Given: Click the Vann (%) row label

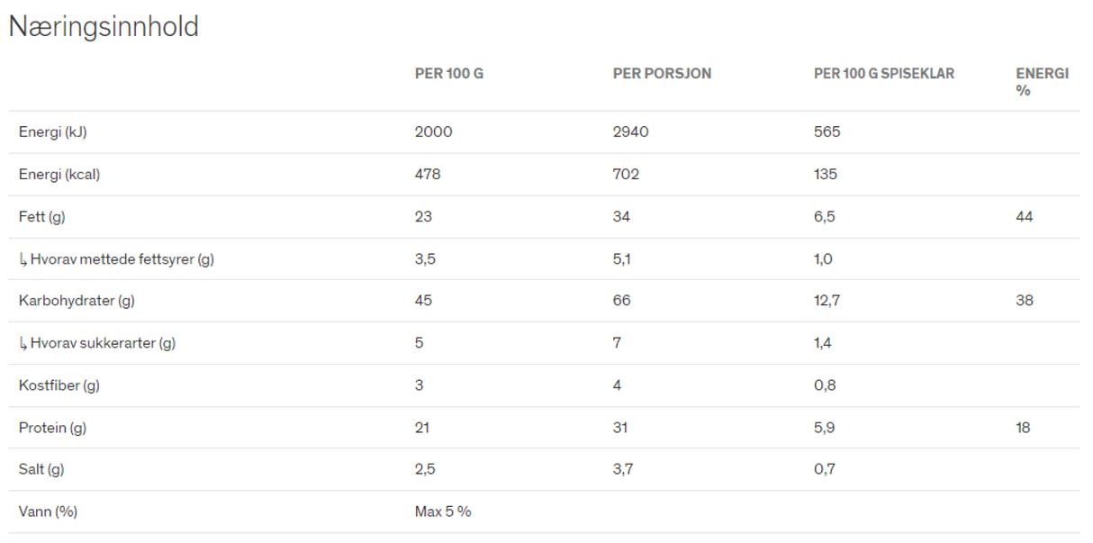Looking at the screenshot, I should (48, 511).
